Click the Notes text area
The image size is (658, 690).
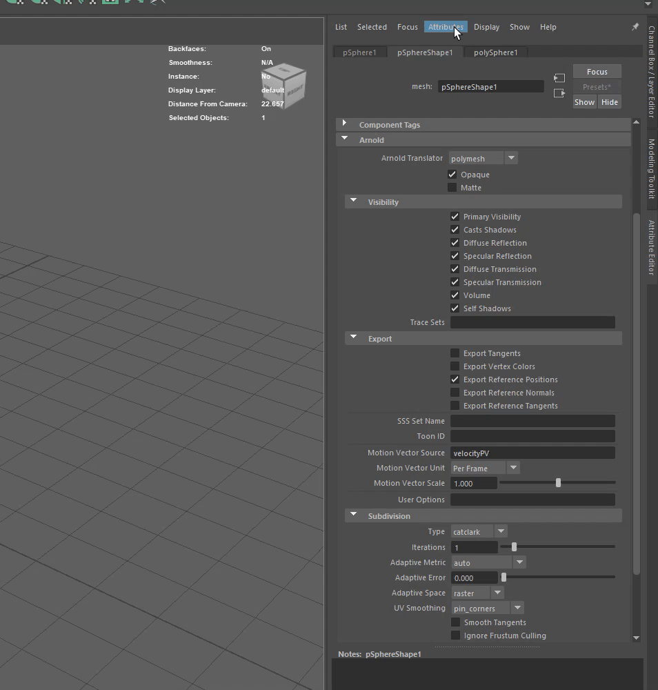tap(488, 674)
